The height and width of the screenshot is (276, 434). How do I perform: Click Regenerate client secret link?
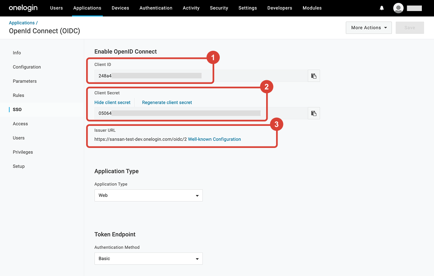(x=167, y=102)
